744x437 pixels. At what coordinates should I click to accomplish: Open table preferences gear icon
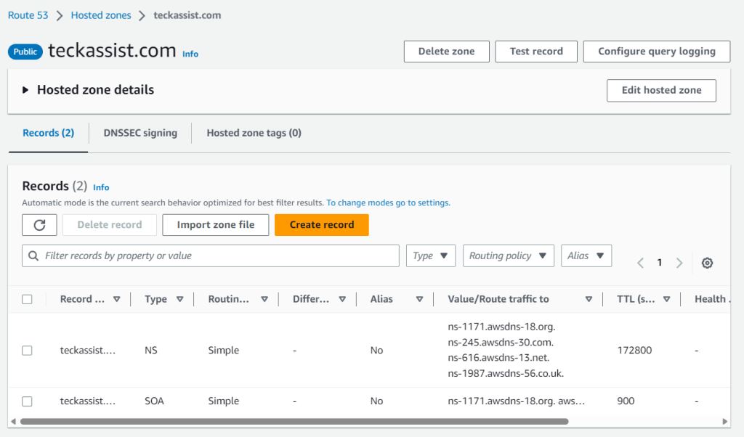[707, 263]
